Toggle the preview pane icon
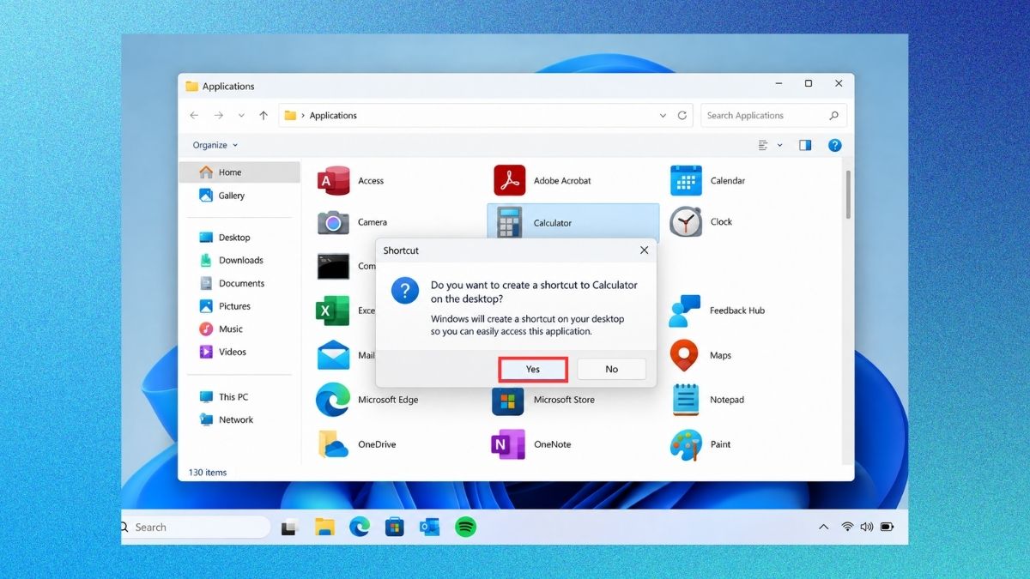1030x579 pixels. pyautogui.click(x=805, y=145)
